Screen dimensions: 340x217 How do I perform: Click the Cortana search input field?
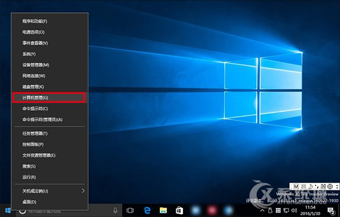[x=69, y=211]
